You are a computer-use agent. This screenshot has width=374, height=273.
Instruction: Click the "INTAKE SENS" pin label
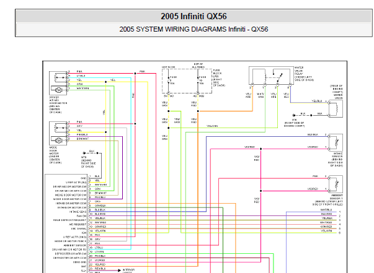coord(78,212)
